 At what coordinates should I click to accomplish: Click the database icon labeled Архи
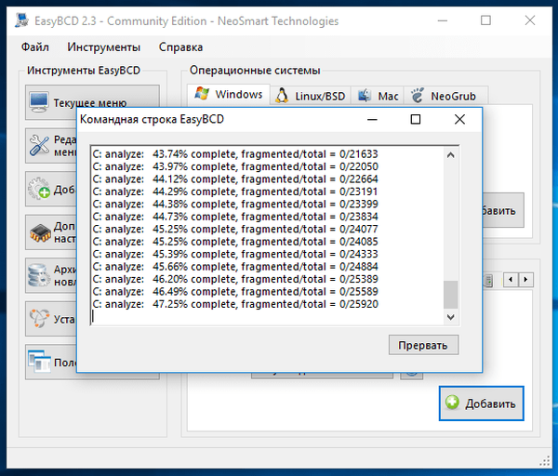(39, 274)
